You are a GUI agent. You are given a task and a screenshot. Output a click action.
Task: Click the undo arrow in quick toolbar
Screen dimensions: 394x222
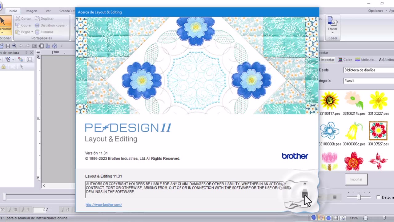coord(21,46)
